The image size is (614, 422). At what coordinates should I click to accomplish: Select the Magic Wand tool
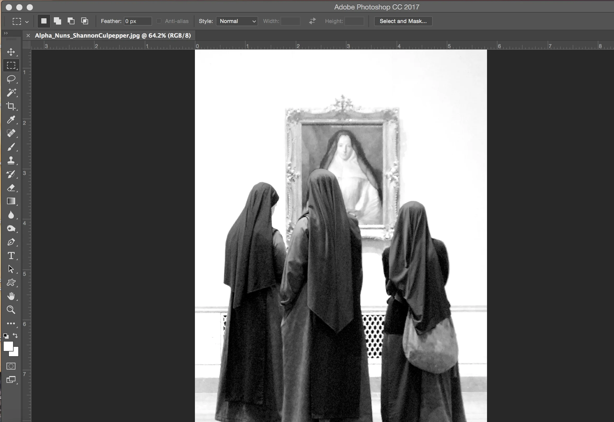[11, 92]
